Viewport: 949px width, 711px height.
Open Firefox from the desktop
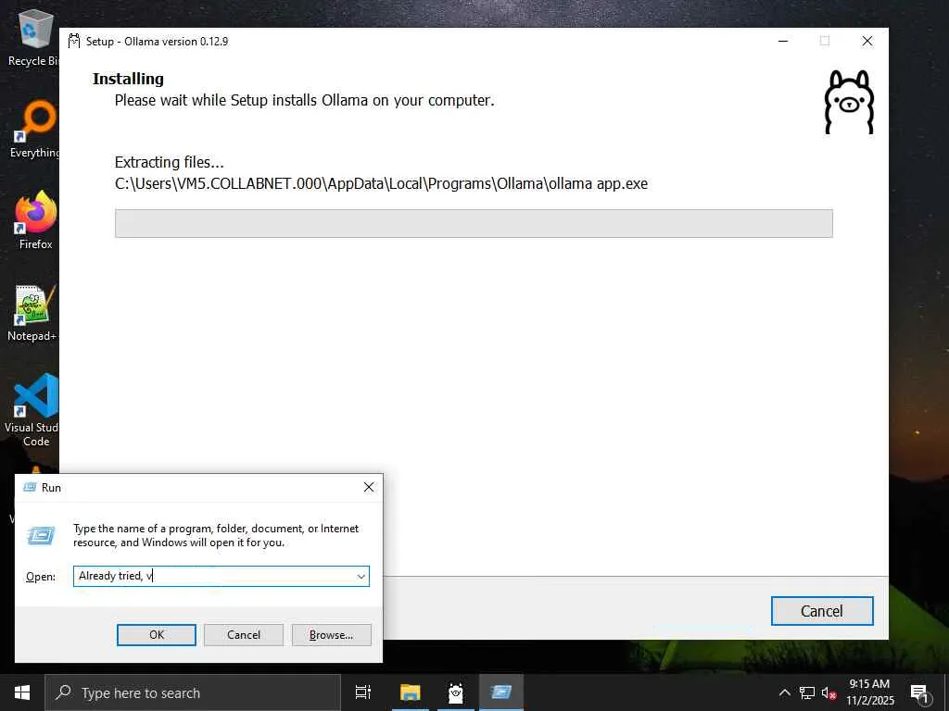click(x=35, y=220)
